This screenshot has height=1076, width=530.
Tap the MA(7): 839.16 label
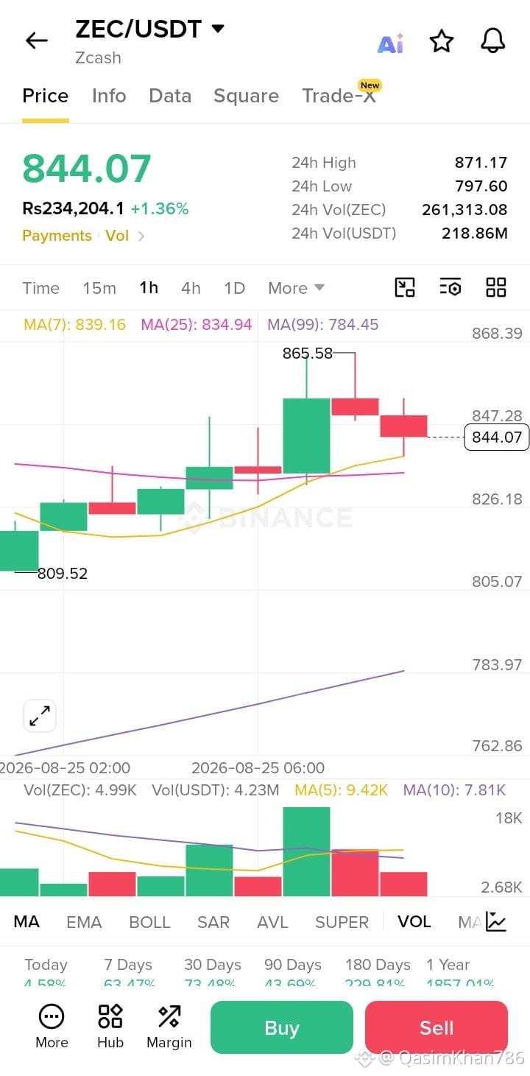74,324
